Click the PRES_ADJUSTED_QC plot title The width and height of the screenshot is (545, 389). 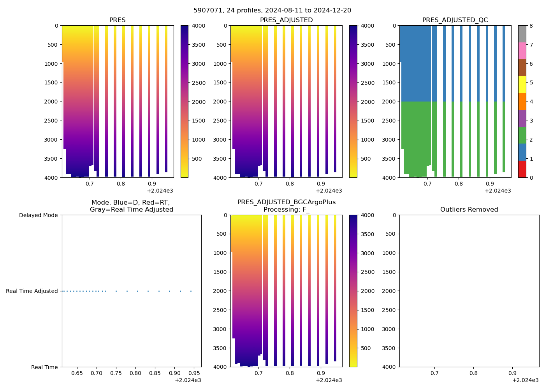click(455, 20)
